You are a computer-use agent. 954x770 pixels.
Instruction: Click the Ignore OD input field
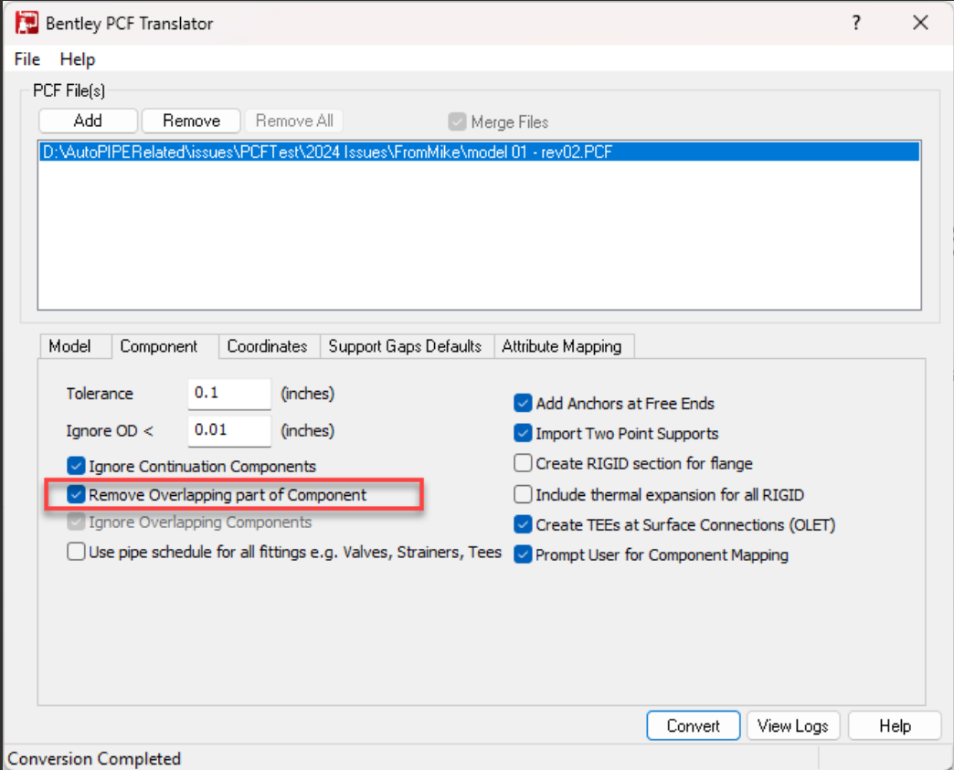tap(229, 429)
